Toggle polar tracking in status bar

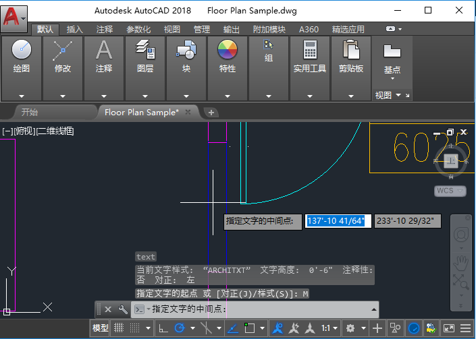(x=180, y=328)
